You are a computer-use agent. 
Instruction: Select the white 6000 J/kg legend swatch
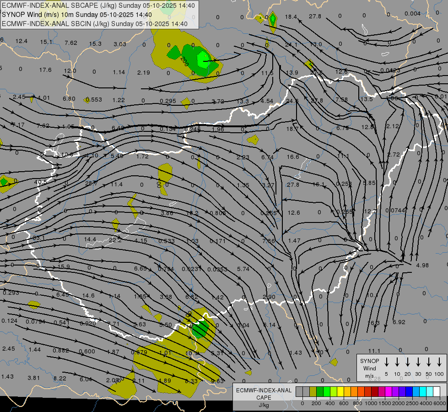(437, 391)
